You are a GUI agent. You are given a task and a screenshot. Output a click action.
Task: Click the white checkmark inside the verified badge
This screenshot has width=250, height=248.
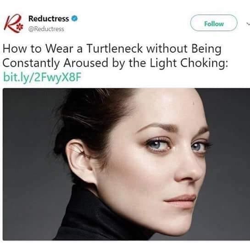tap(74, 18)
